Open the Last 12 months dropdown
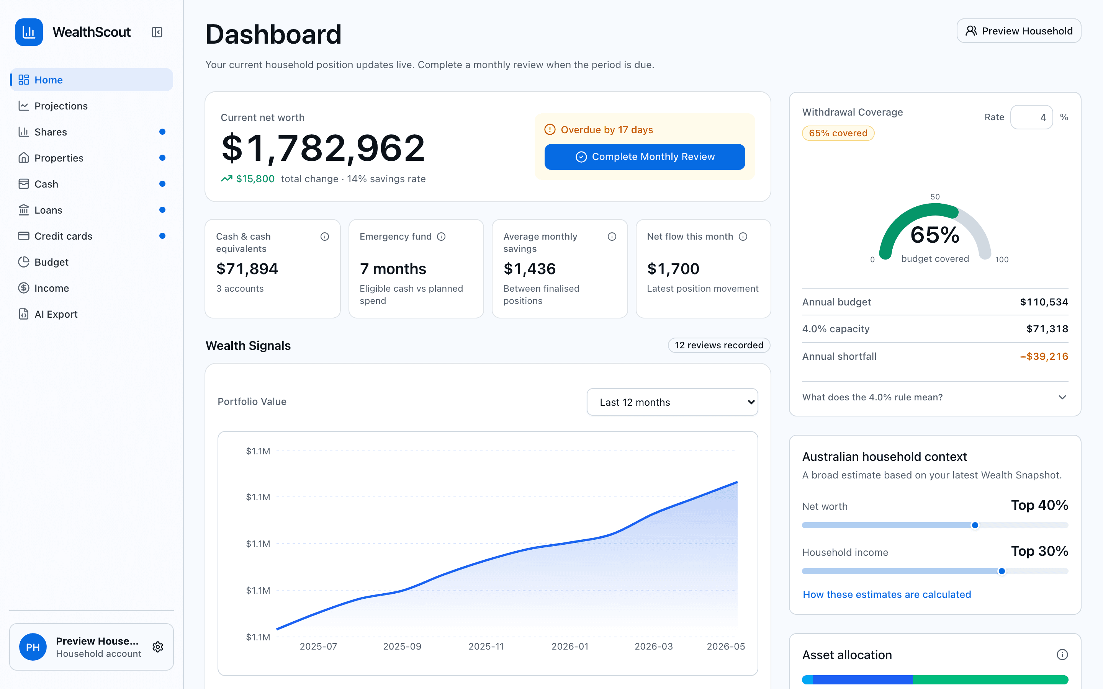 pos(672,402)
